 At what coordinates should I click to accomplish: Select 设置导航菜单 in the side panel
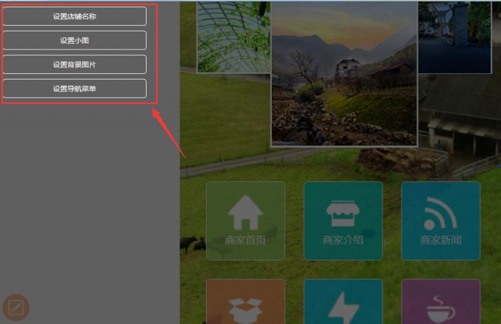click(75, 88)
